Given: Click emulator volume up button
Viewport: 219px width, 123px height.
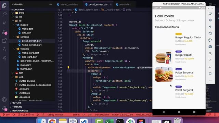Looking at the screenshot, I should 210,20.
